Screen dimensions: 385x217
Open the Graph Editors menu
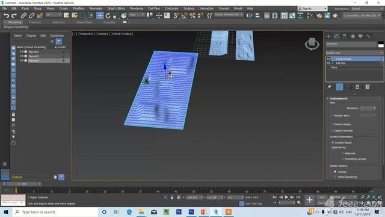tap(116, 8)
